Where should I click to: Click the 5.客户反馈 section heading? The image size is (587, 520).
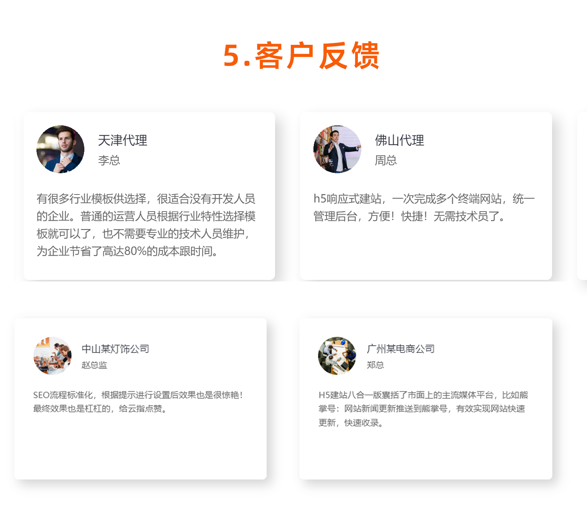(x=301, y=55)
